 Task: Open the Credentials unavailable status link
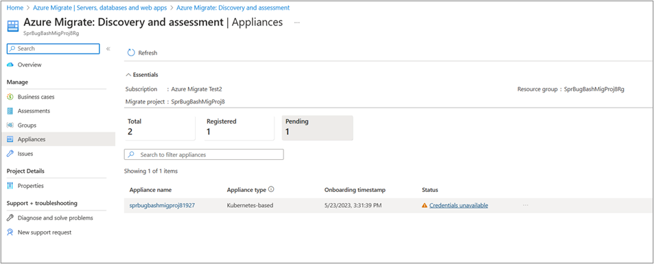coord(459,205)
